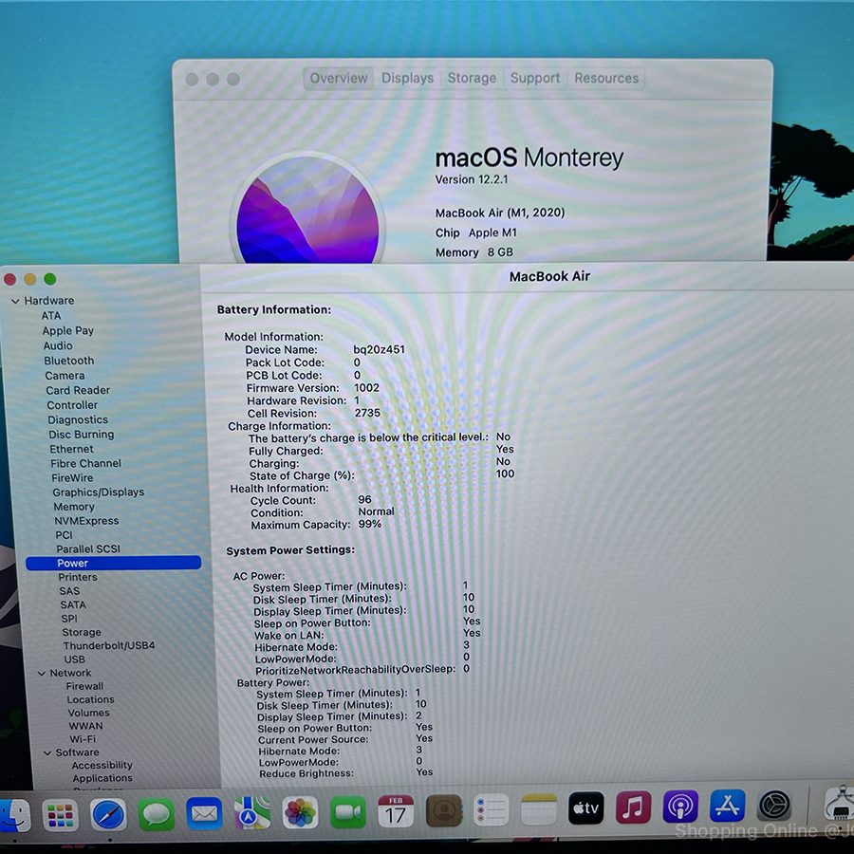Select Wi-Fi under Network
This screenshot has height=854, width=854.
[83, 739]
